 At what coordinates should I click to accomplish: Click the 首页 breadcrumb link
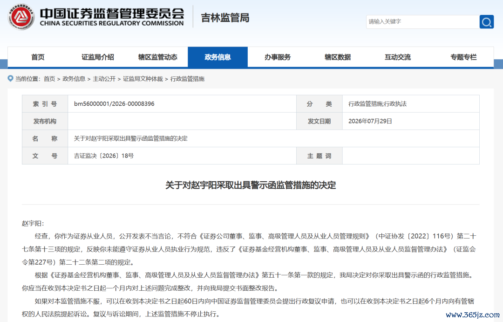[x=49, y=79]
